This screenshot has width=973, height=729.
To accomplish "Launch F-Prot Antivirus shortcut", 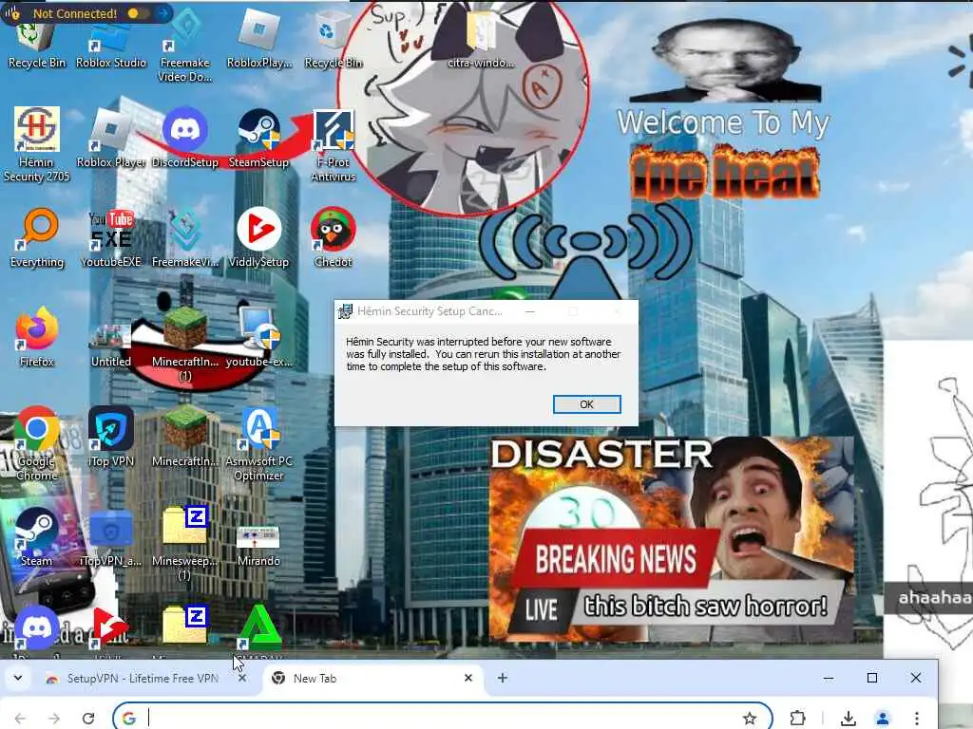I will coord(334,145).
